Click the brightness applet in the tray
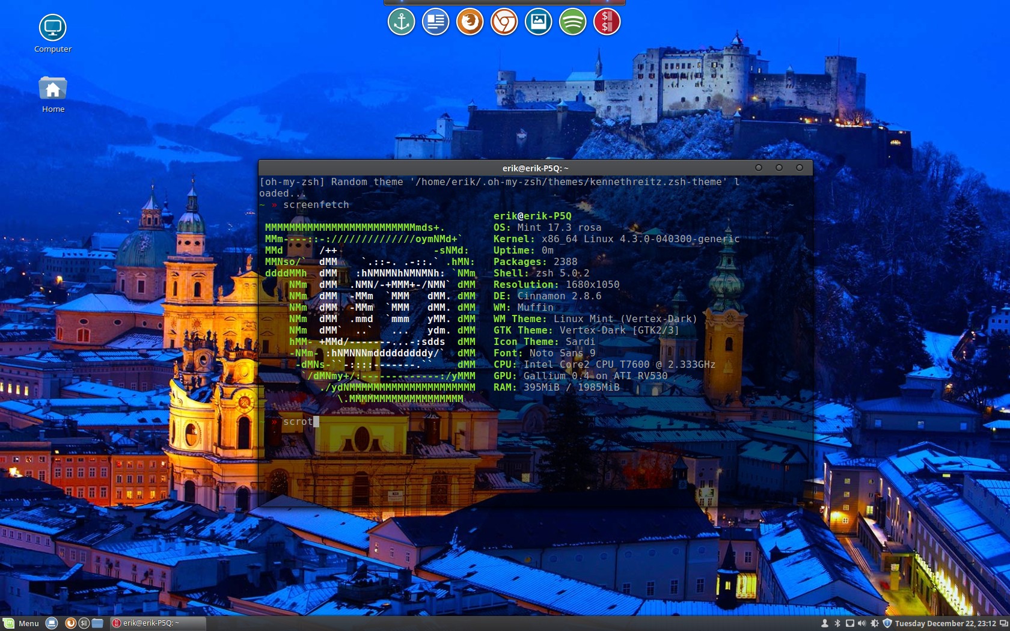Image resolution: width=1010 pixels, height=631 pixels. click(x=875, y=623)
